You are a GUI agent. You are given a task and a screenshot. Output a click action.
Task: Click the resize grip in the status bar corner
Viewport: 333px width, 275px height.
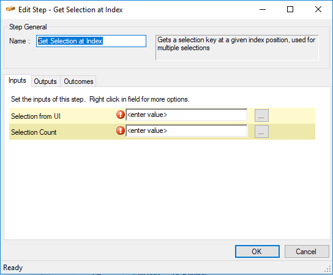pos(328,269)
